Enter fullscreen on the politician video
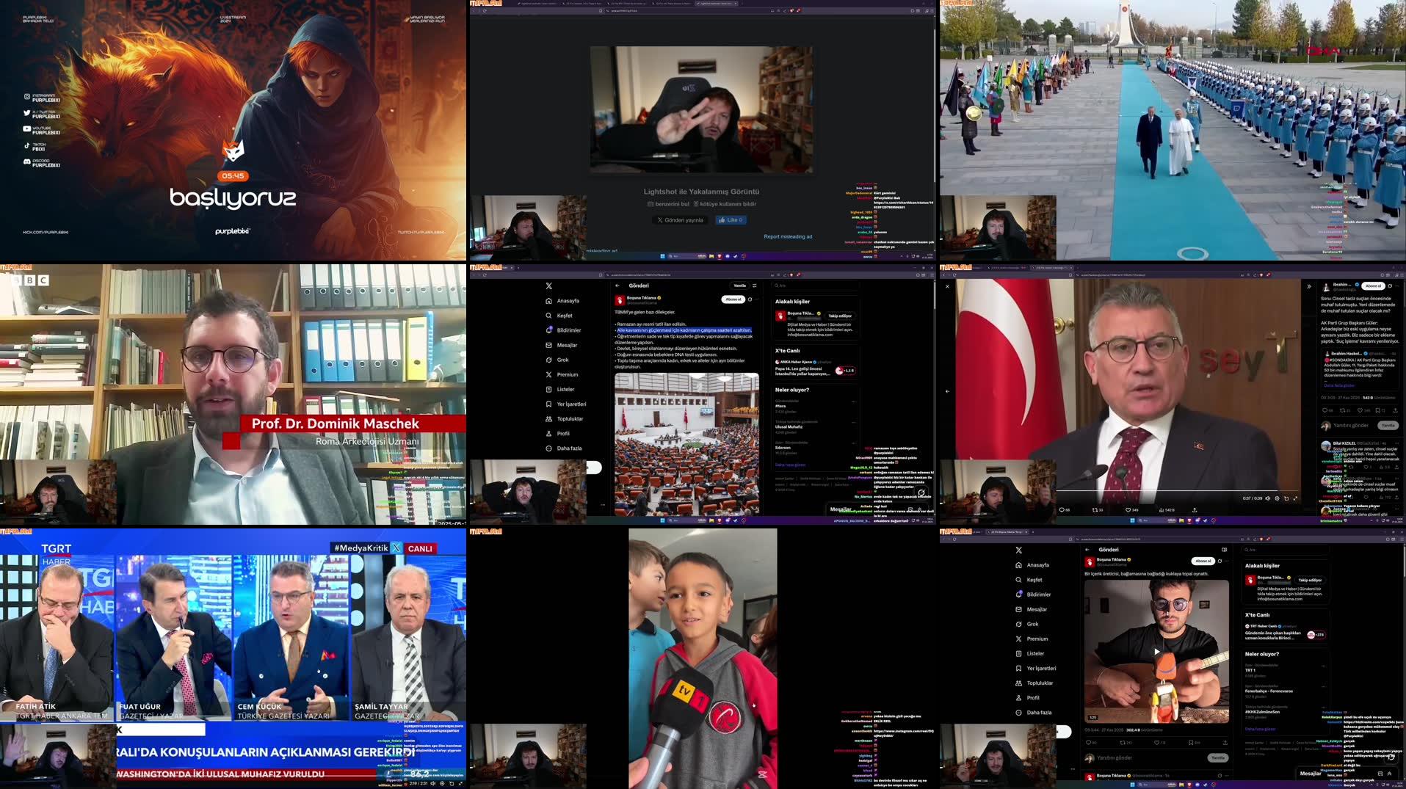Screen dimensions: 1406x789 (x=1295, y=498)
